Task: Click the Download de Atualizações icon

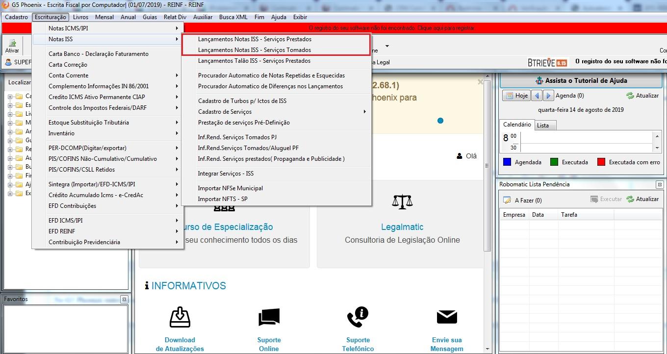Action: (180, 317)
